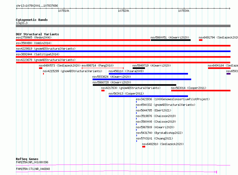Click the black bar of nsv5866728
The image size is (238, 175).
point(135,85)
